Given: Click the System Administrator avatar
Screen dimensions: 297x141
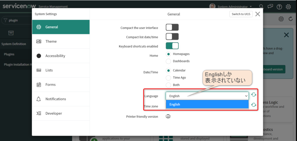Looking at the screenshot, I should point(212,6).
